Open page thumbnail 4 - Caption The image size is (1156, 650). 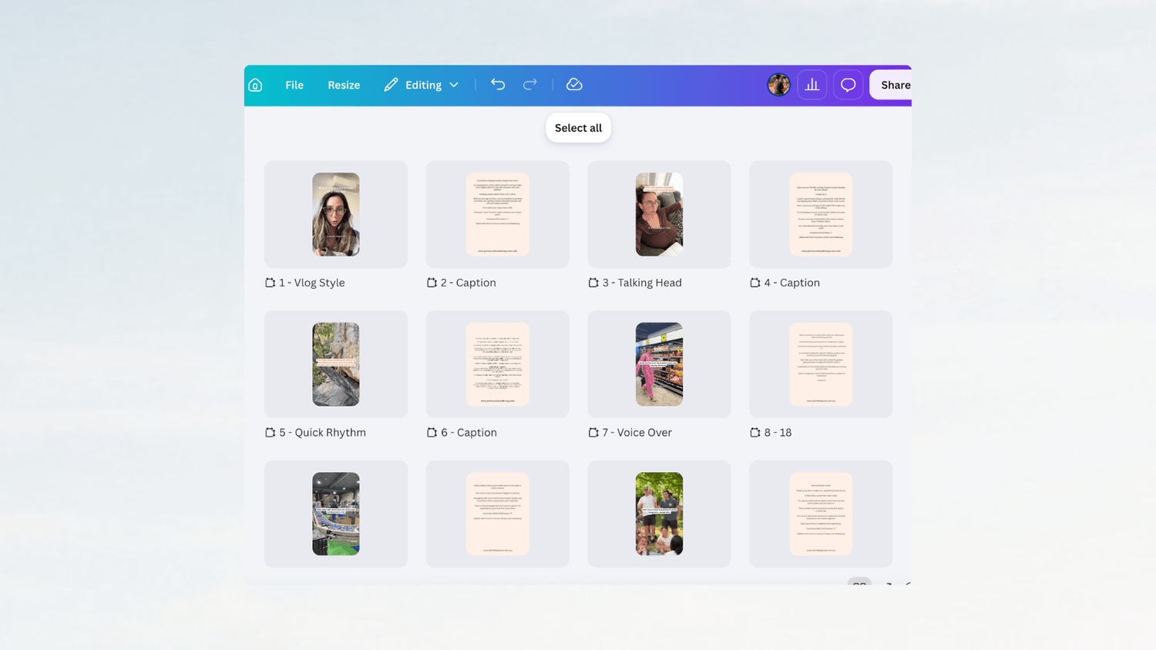coord(821,214)
